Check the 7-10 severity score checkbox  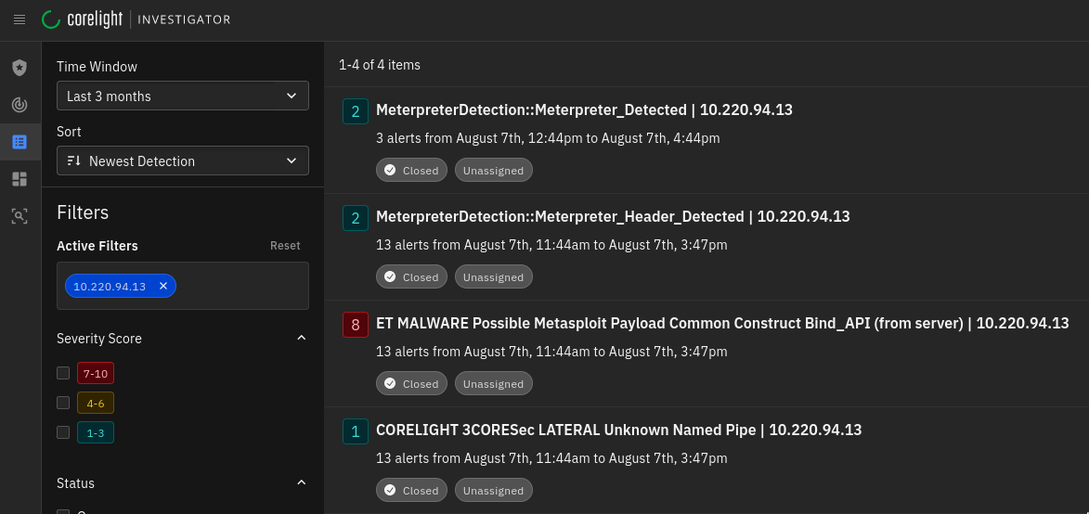pos(63,373)
